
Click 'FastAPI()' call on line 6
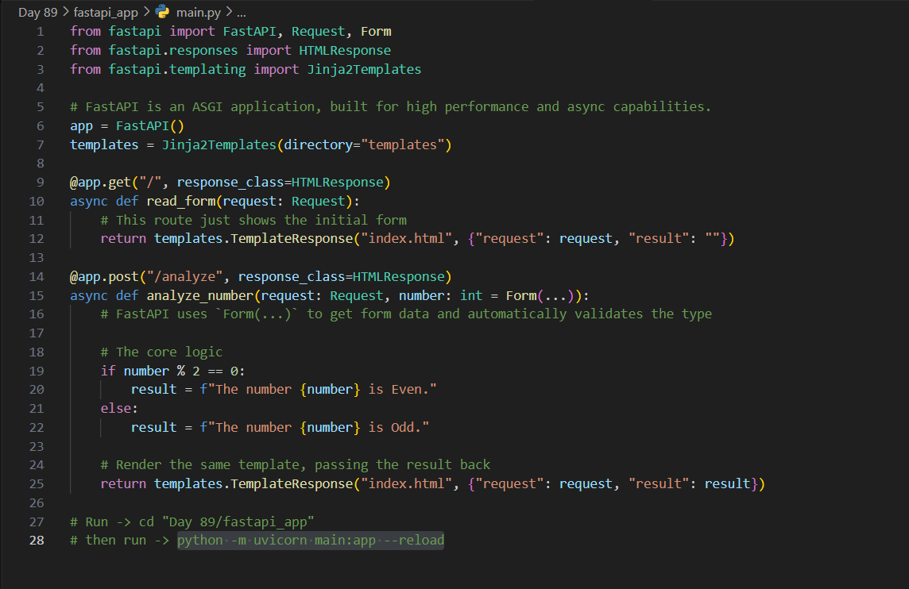pyautogui.click(x=150, y=125)
